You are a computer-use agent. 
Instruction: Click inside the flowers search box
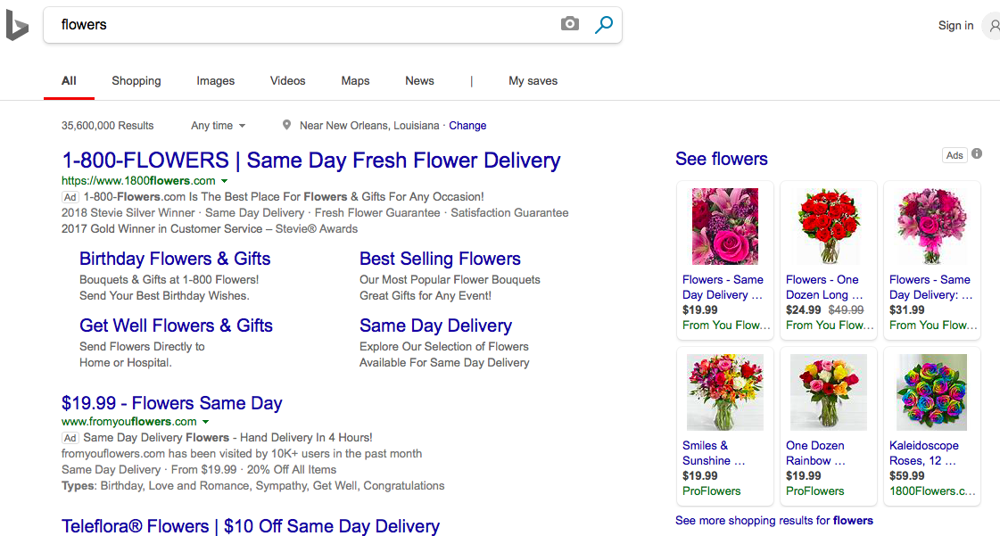click(268, 24)
